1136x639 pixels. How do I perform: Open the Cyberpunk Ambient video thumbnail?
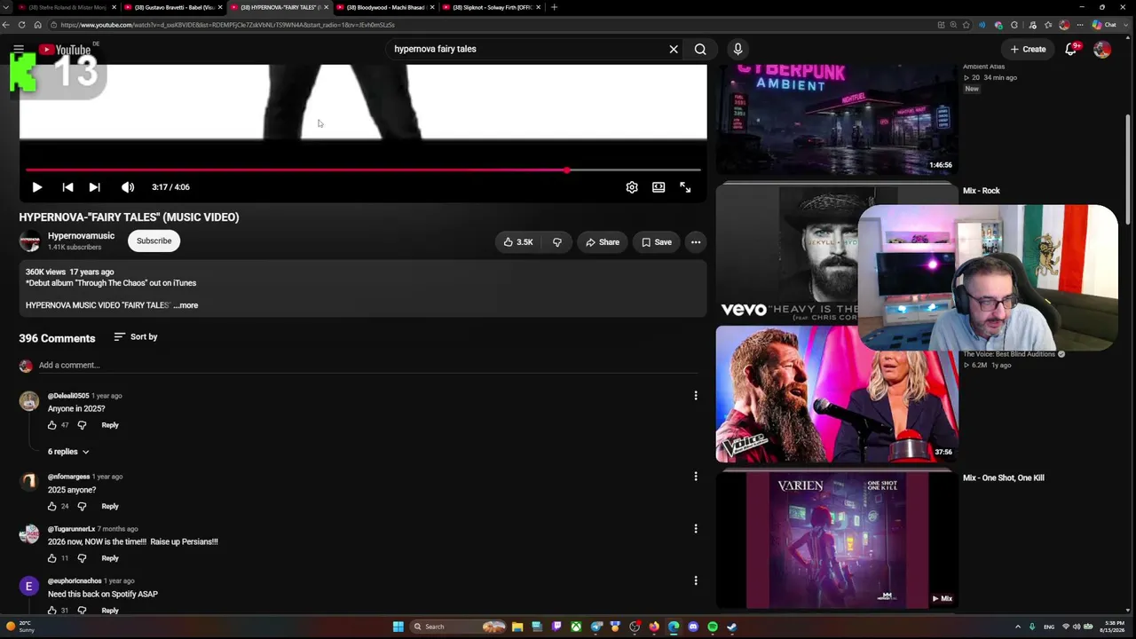[x=837, y=119]
